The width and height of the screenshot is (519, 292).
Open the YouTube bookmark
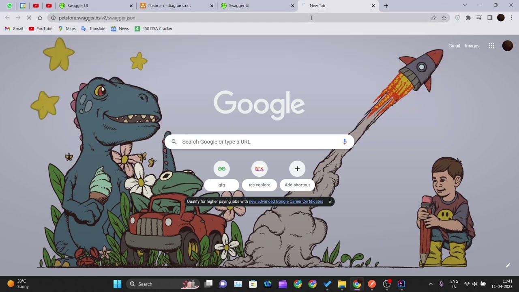[x=41, y=29]
